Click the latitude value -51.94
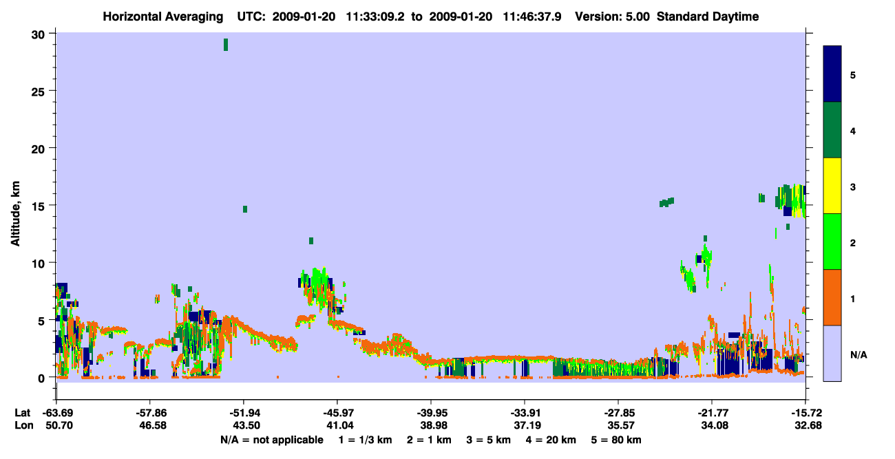 244,413
